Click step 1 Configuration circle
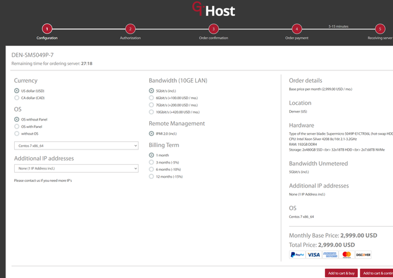Viewport: 393px width, 278px height. tap(47, 29)
